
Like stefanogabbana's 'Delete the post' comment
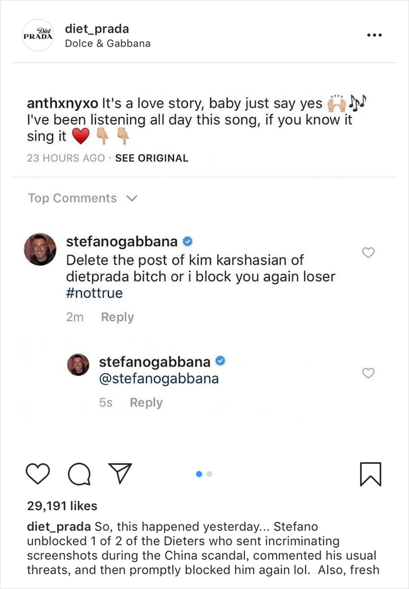[368, 253]
